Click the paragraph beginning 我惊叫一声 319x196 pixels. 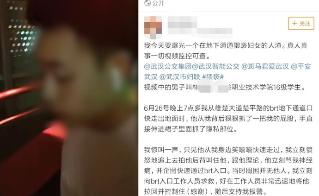(228, 171)
